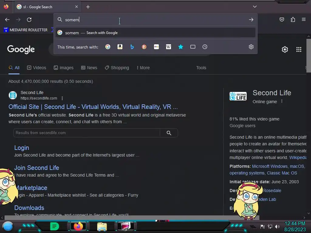This screenshot has width=311, height=233.
Task: Open the macOS platform link
Action: coord(297,167)
